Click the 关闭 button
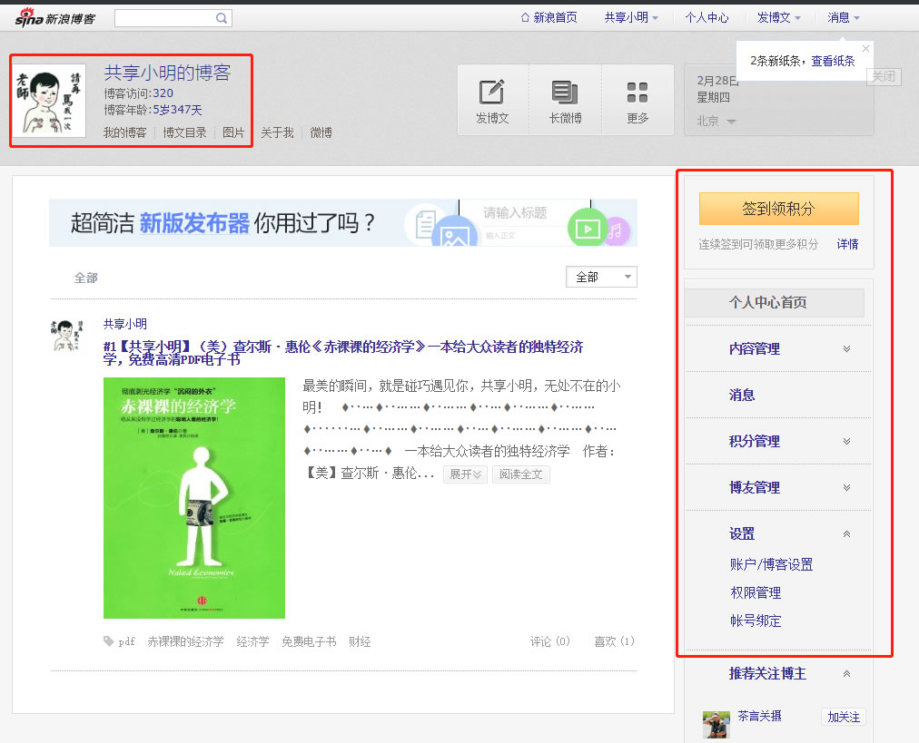Viewport: 919px width, 743px height. pos(884,77)
